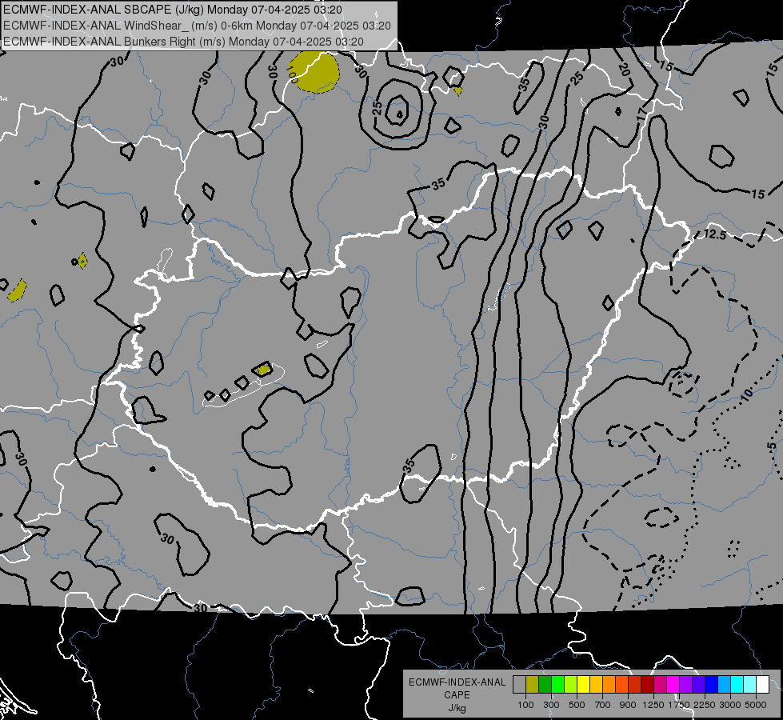The image size is (783, 720).
Task: Choose the indigo swatch before 2250
Action: point(698,685)
